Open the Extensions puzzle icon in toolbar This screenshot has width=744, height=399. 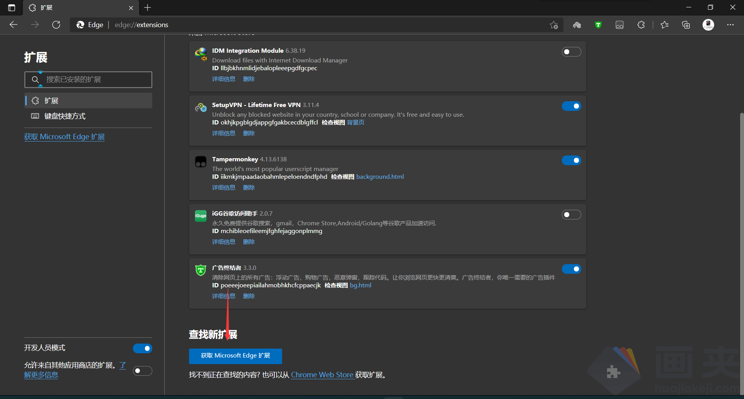[x=641, y=25]
